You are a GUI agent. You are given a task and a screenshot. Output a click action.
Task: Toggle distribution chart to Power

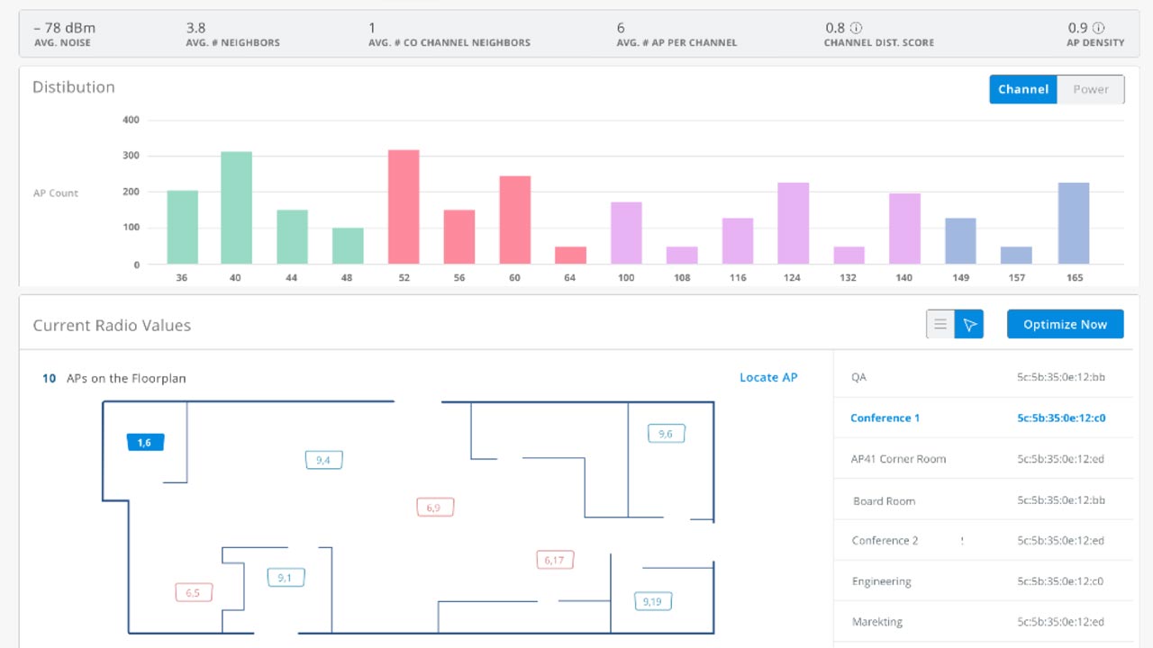1090,89
